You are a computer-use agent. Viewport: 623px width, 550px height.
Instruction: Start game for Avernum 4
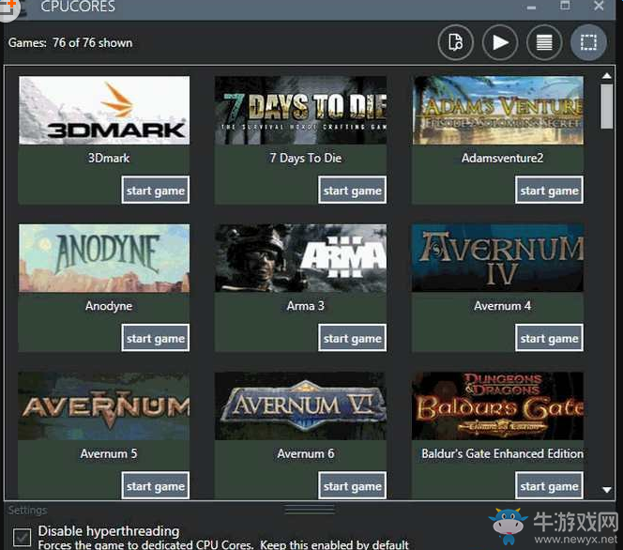[x=549, y=338]
